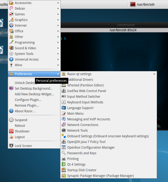Expand the Other submenu arrow
Screen dimensions: 168x182
pyautogui.click(x=58, y=37)
